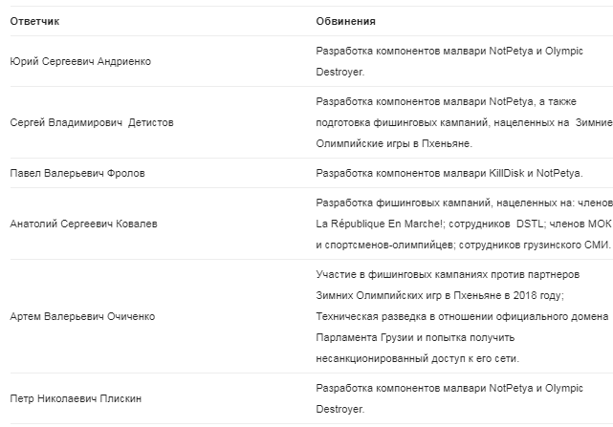
Task: Click the несанкционированный доступ к его сети line
Action: [418, 358]
